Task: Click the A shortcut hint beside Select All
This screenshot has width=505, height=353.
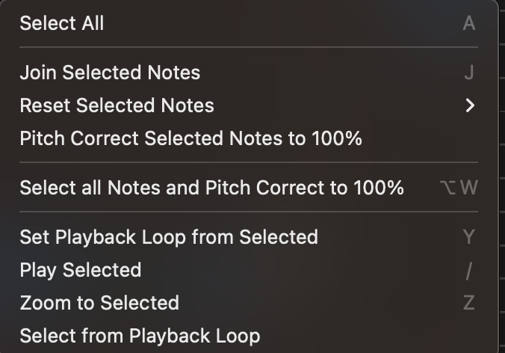Action: [x=468, y=23]
